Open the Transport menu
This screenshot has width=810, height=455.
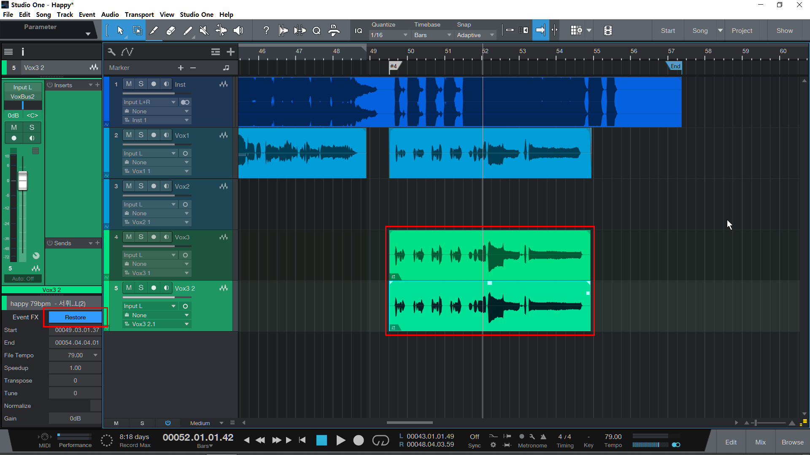pyautogui.click(x=139, y=14)
